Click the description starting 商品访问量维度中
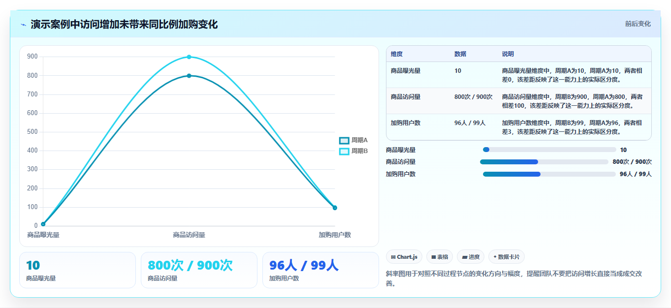Screen dimensions: 671x308 pyautogui.click(x=572, y=101)
